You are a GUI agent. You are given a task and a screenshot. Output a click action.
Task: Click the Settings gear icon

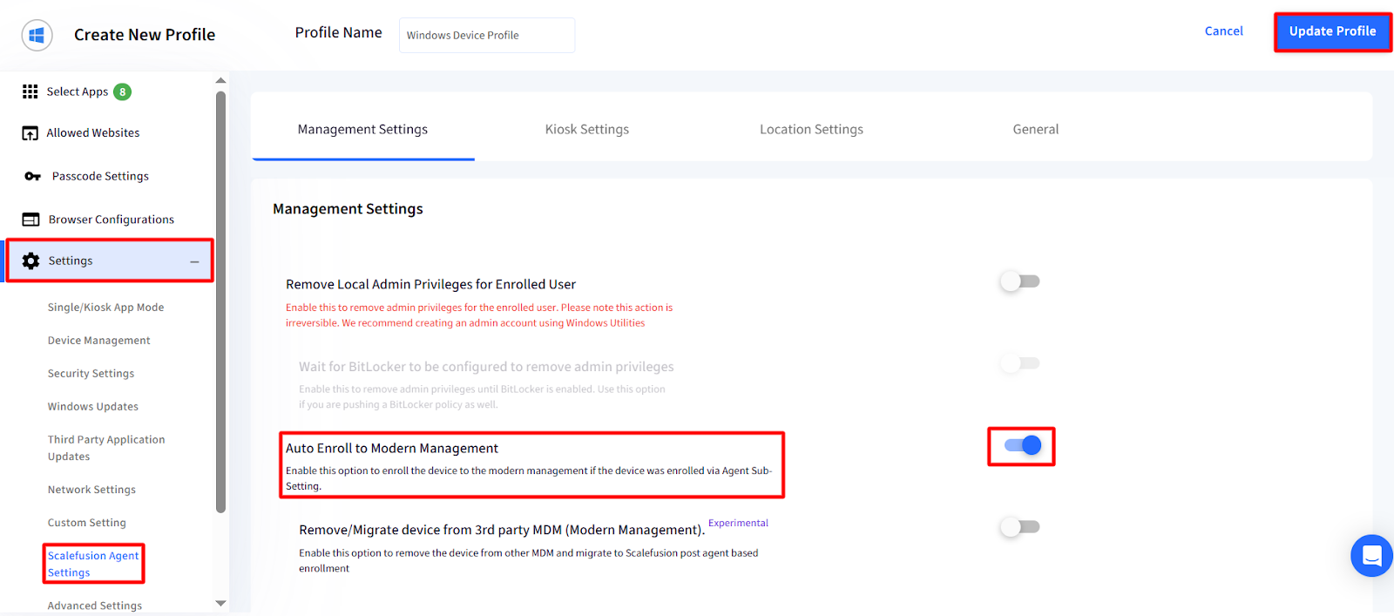tap(30, 261)
